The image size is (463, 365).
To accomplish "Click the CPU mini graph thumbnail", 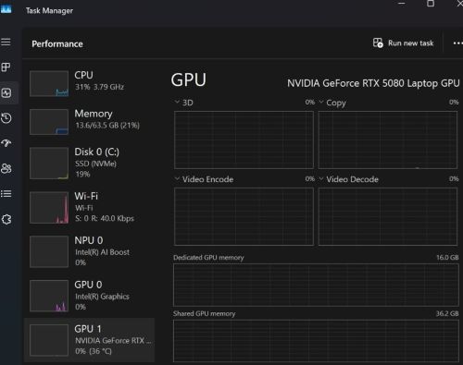I will click(49, 83).
